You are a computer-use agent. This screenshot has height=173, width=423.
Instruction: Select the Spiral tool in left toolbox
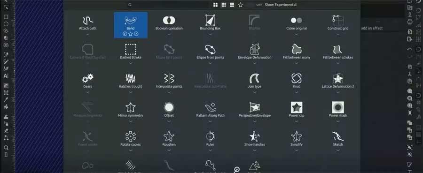[6, 45]
